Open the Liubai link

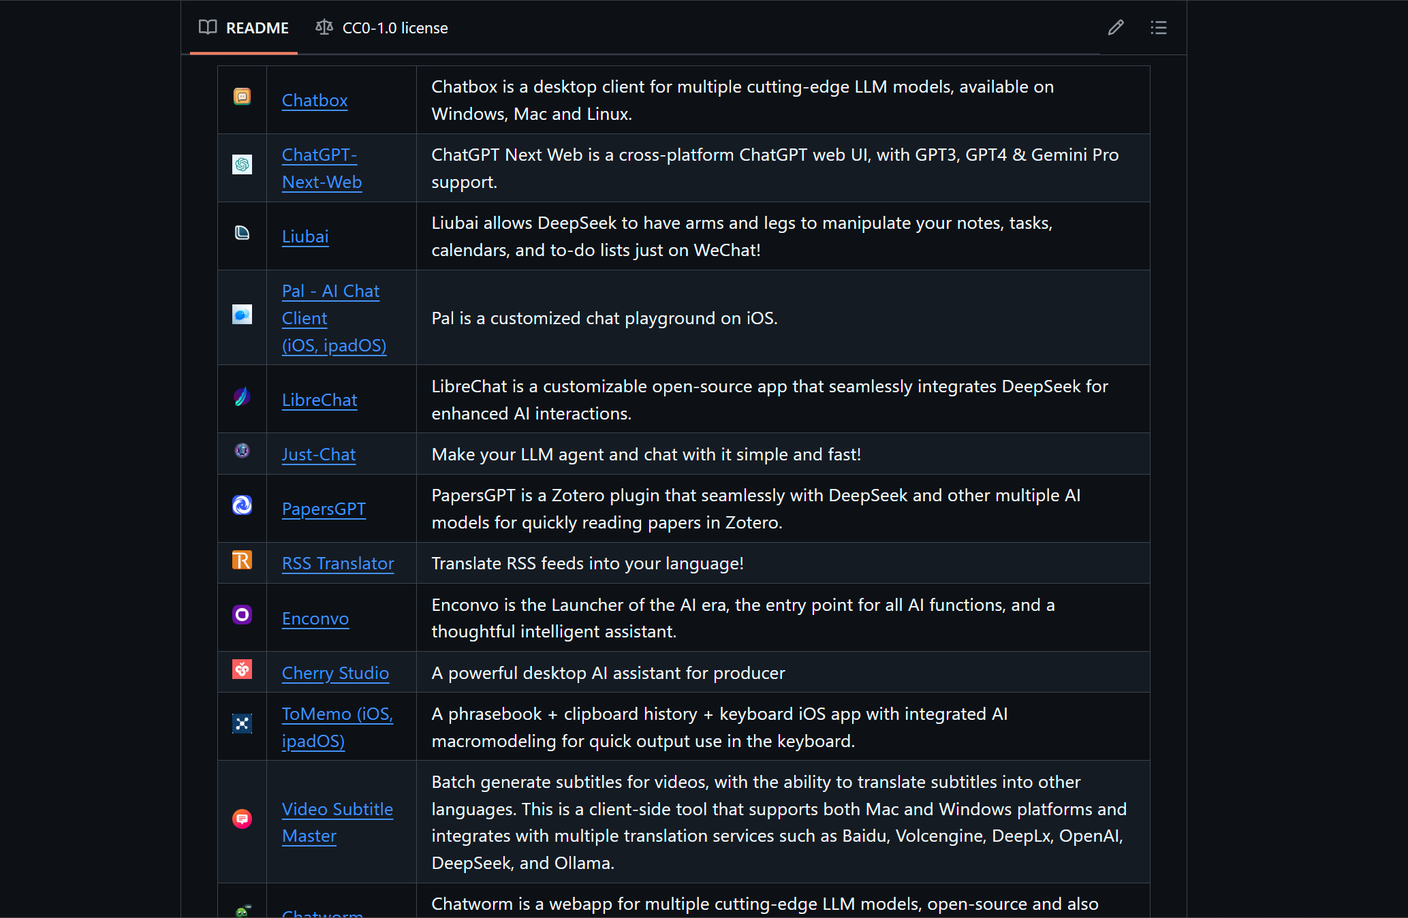pyautogui.click(x=305, y=236)
